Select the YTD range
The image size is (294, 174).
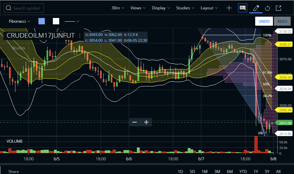coord(243,172)
